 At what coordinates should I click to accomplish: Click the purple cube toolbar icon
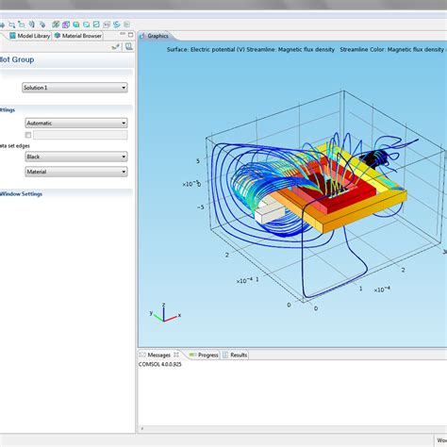coord(66,25)
